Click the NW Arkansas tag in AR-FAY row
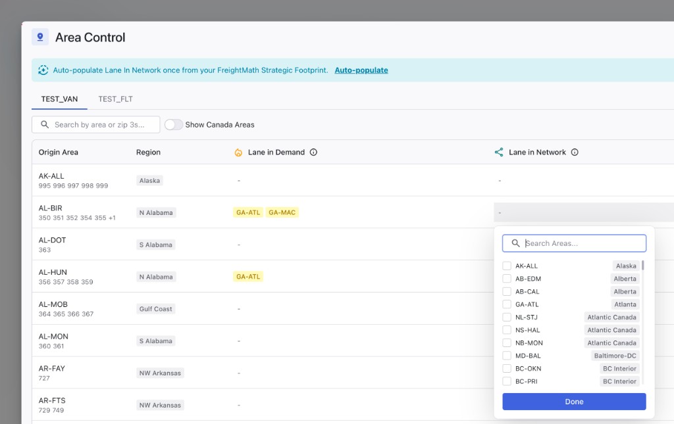The width and height of the screenshot is (674, 424). [160, 373]
